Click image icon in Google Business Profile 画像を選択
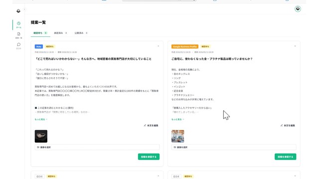Viewport: 319px width, 179px height. click(x=175, y=147)
